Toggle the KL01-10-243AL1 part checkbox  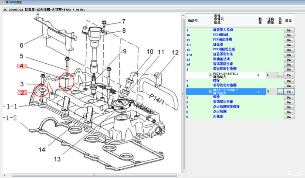210,92
